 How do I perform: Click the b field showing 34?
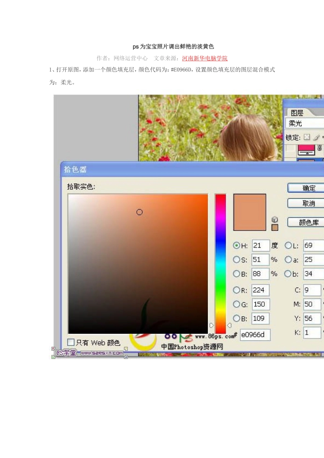314,274
